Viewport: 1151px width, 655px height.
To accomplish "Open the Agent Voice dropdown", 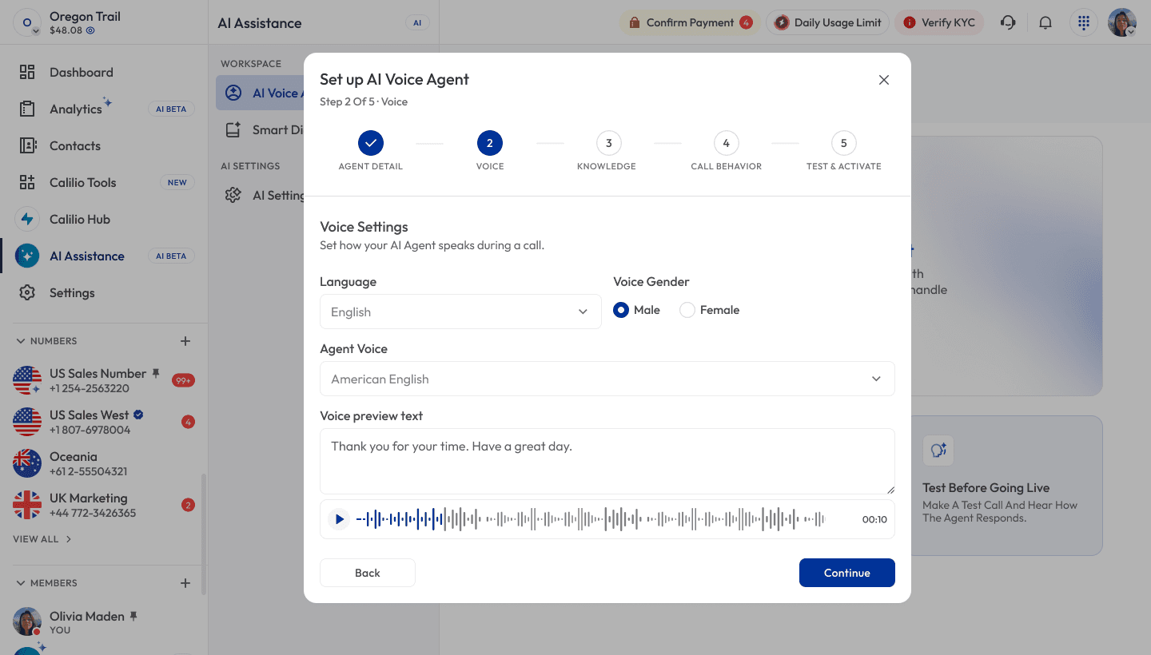I will pyautogui.click(x=607, y=379).
